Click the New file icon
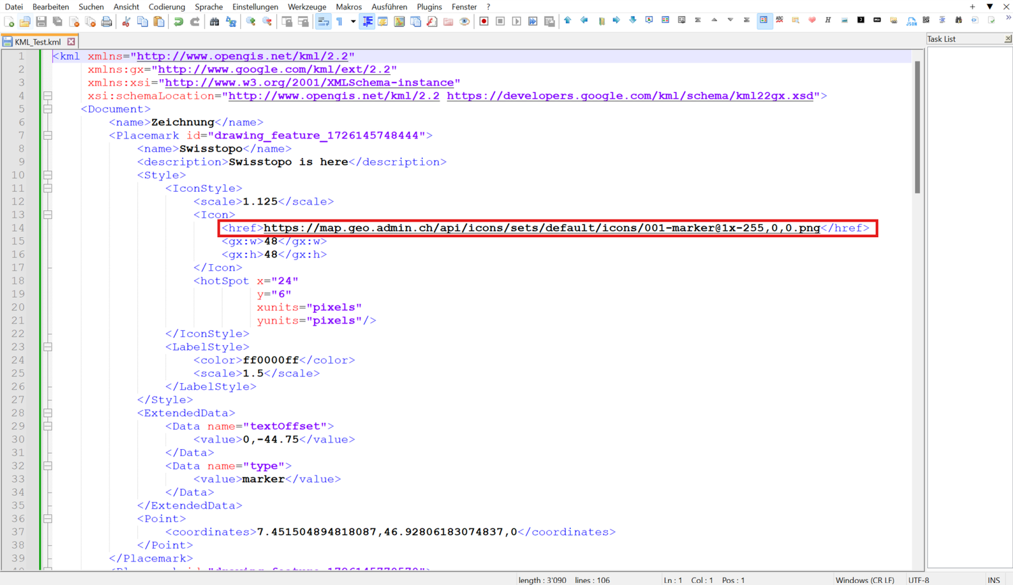Viewport: 1013px width, 585px height. pyautogui.click(x=9, y=22)
